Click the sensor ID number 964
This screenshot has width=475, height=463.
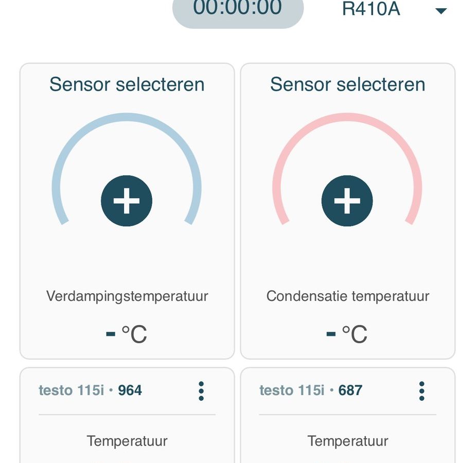(x=130, y=390)
